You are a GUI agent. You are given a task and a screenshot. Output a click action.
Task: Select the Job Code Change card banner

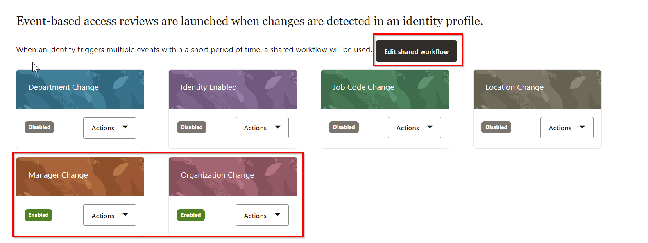385,89
